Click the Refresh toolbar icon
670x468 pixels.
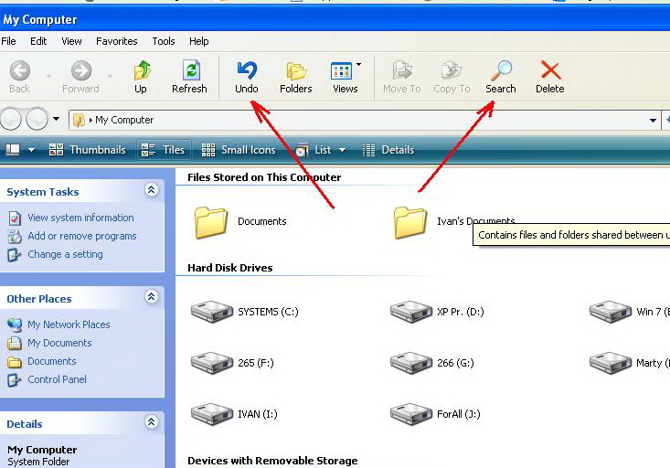pos(189,71)
